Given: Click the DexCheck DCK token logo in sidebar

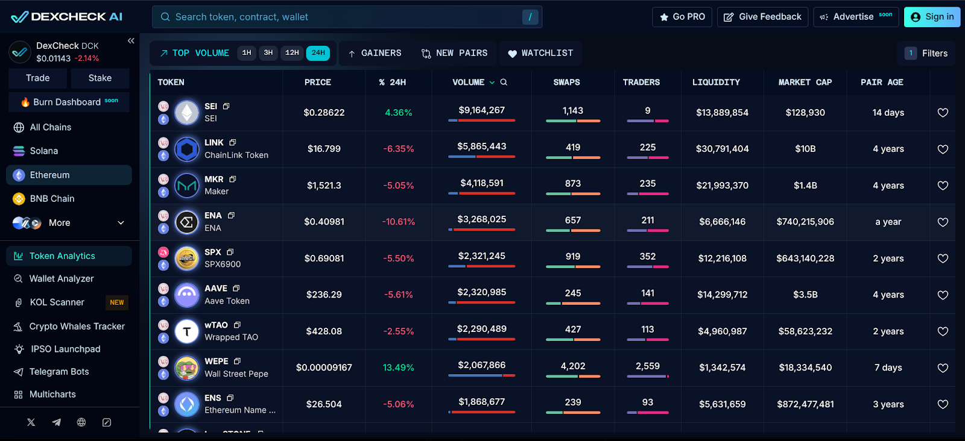Looking at the screenshot, I should 20,52.
